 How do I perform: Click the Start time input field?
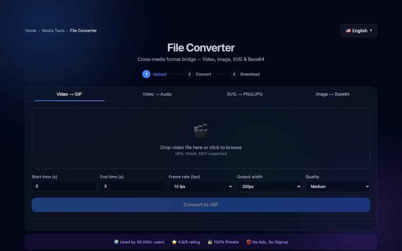tap(64, 186)
